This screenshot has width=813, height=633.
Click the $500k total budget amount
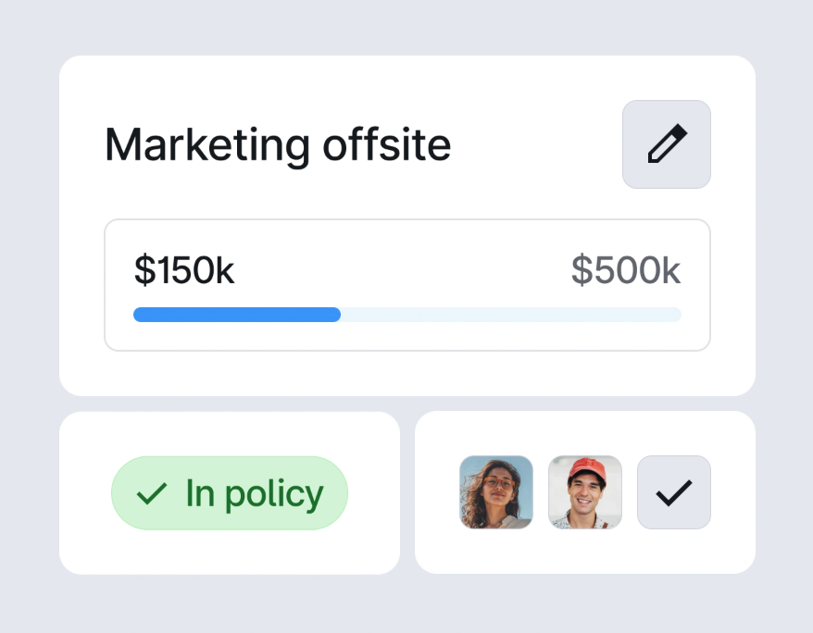pos(626,269)
